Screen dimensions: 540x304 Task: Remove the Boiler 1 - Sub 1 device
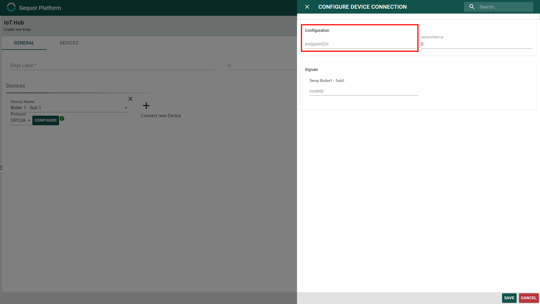point(130,99)
